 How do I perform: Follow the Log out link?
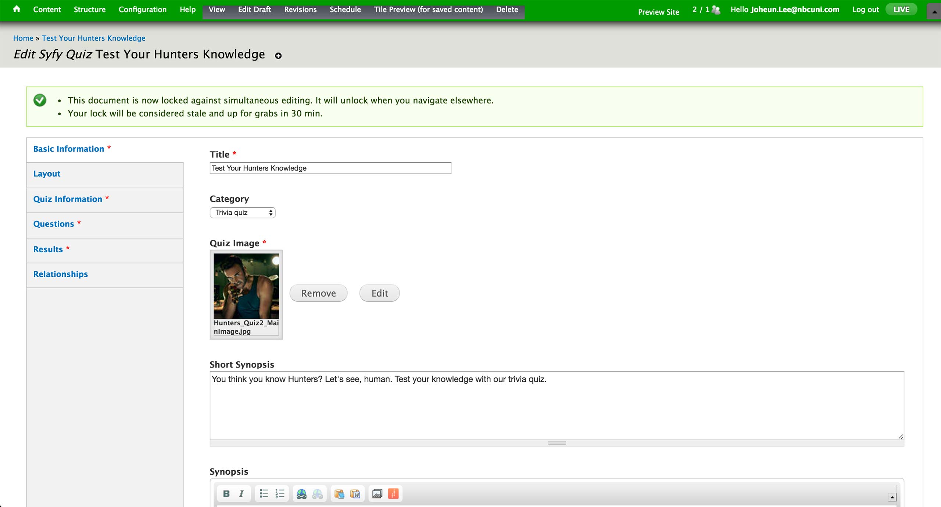pos(865,10)
